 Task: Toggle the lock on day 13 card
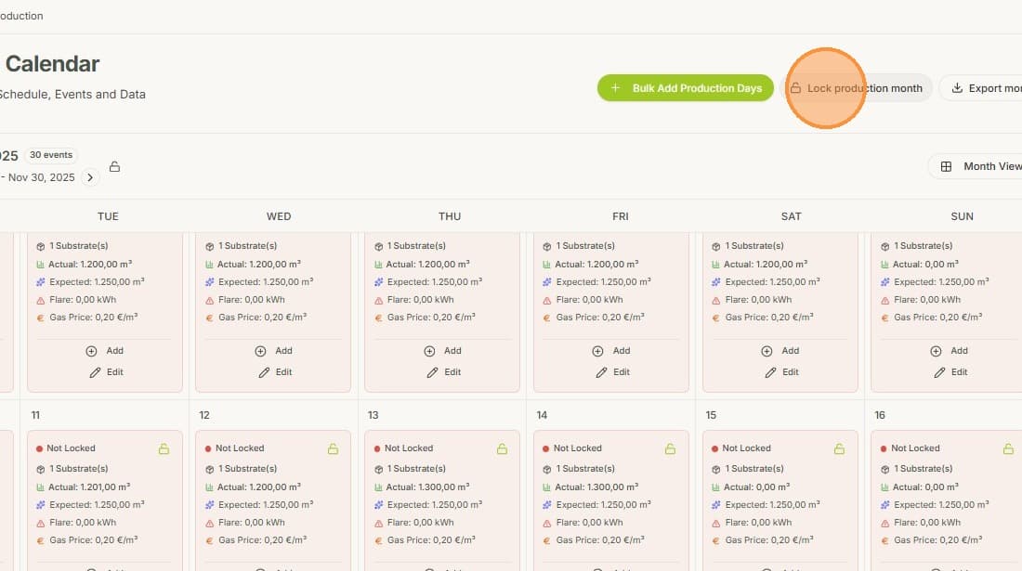[x=502, y=448]
